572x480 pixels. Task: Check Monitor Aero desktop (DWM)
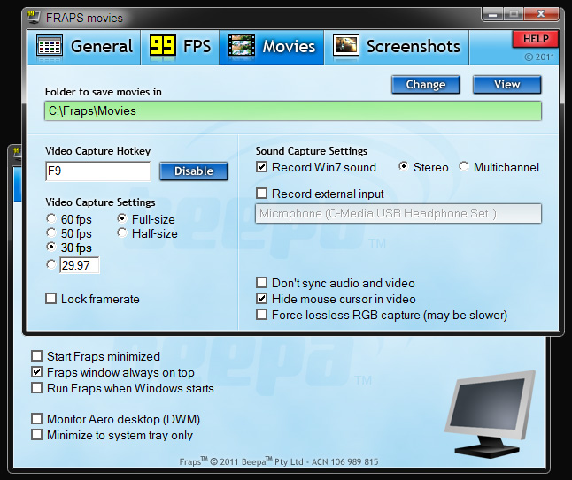(37, 419)
